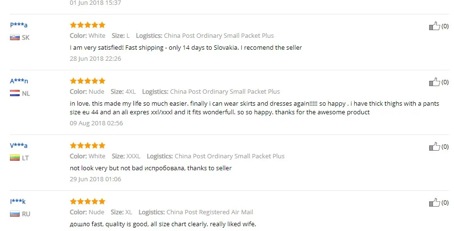The width and height of the screenshot is (454, 231).
Task: Click five-star rating on P***a's review
Action: click(x=87, y=25)
